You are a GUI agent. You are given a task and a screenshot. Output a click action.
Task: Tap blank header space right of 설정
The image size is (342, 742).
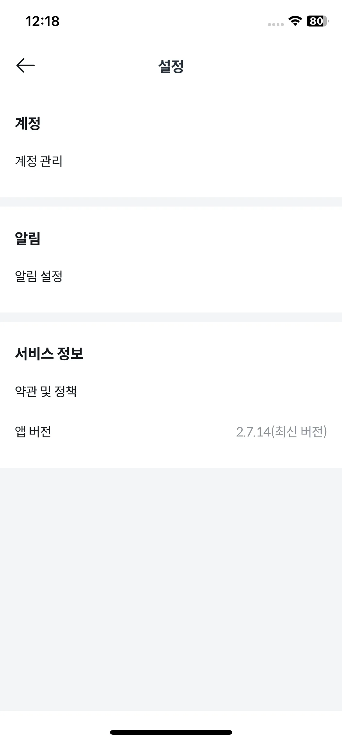pyautogui.click(x=261, y=66)
